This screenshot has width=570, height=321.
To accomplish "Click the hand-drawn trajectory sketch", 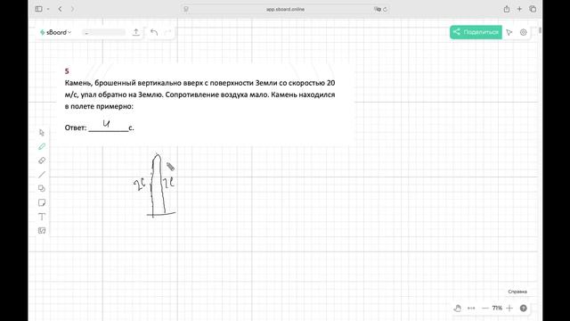I will click(155, 185).
